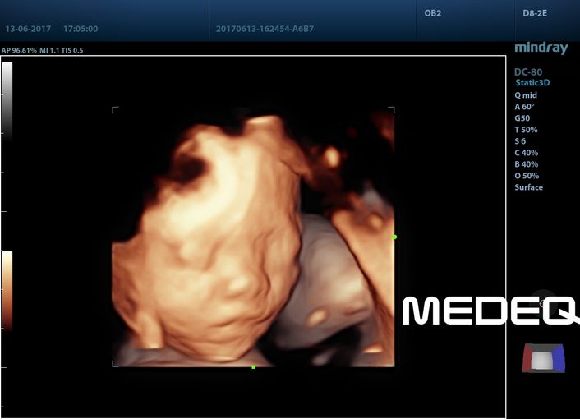The image size is (580, 419).
Task: Select the D8-2E probe label
Action: (x=535, y=14)
